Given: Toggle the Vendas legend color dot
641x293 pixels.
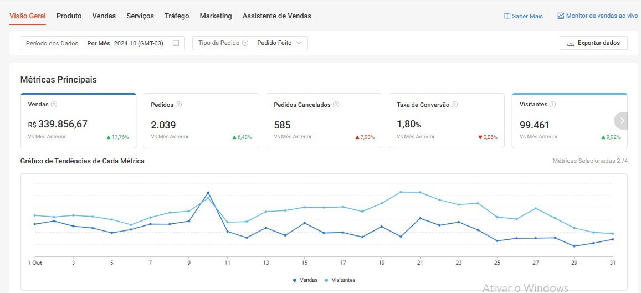Looking at the screenshot, I should (295, 280).
